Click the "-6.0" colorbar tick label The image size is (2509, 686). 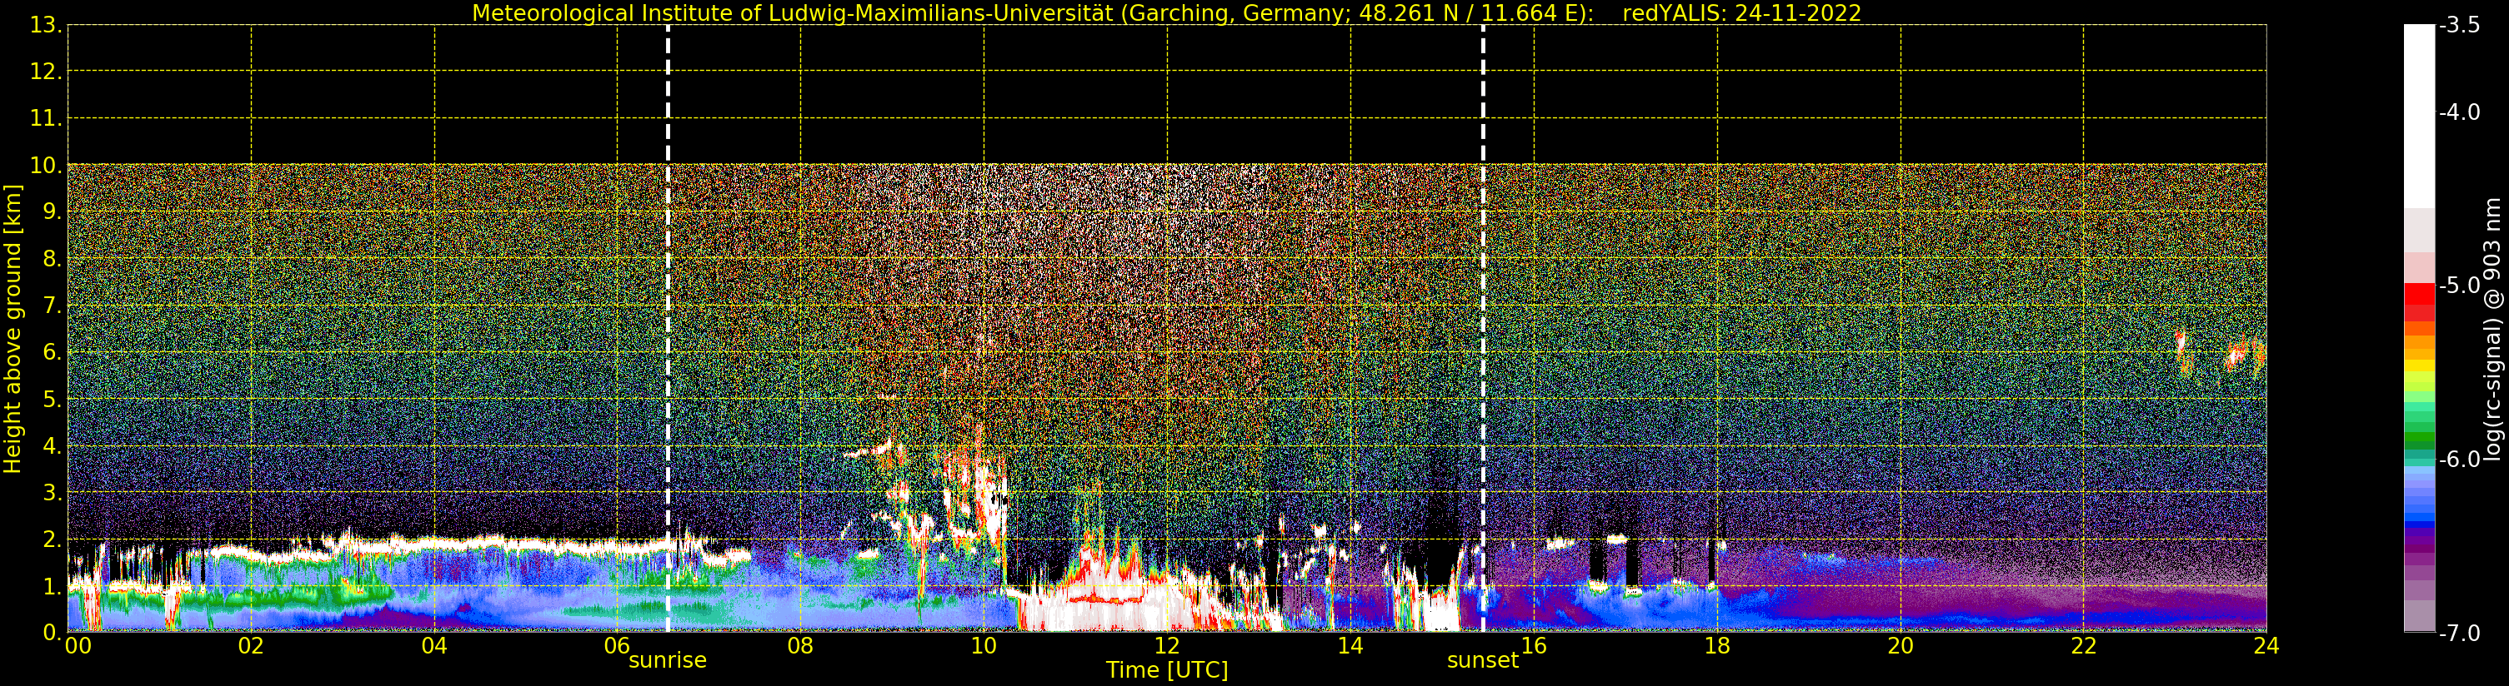2459,460
